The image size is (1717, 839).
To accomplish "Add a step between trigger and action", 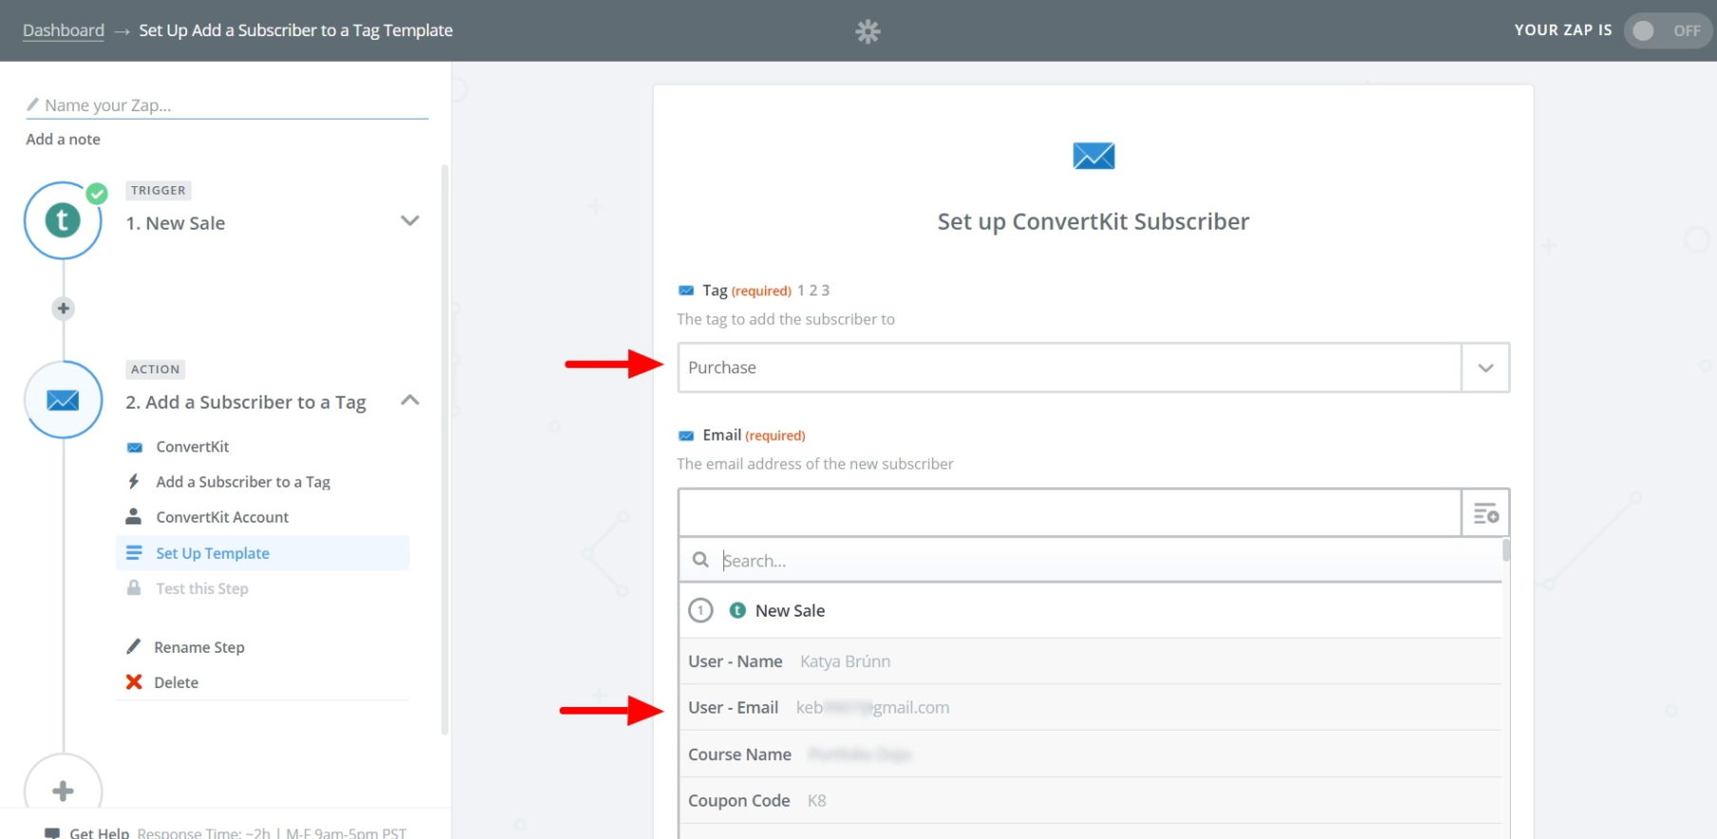I will coord(63,308).
